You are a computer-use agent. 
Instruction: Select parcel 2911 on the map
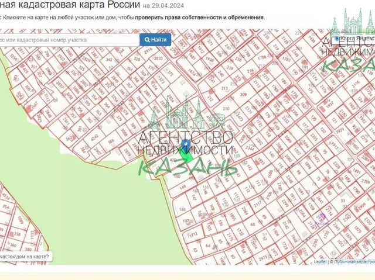coord(66,121)
